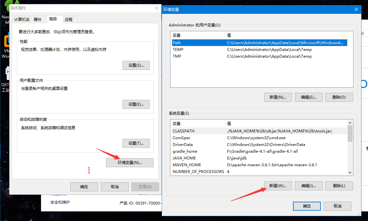Select the Path user variable row
The image size is (368, 221).
pos(259,43)
